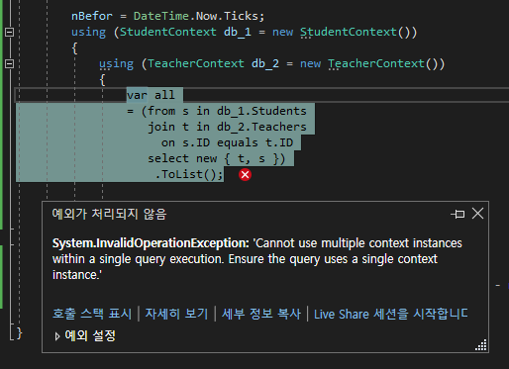Click 'System.InvalidOperationException:' exception name

tap(151, 243)
